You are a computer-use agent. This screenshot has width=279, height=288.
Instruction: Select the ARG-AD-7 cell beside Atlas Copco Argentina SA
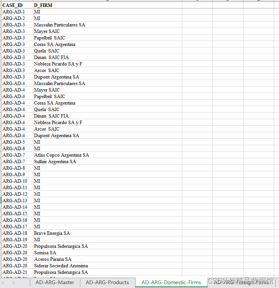[17, 155]
